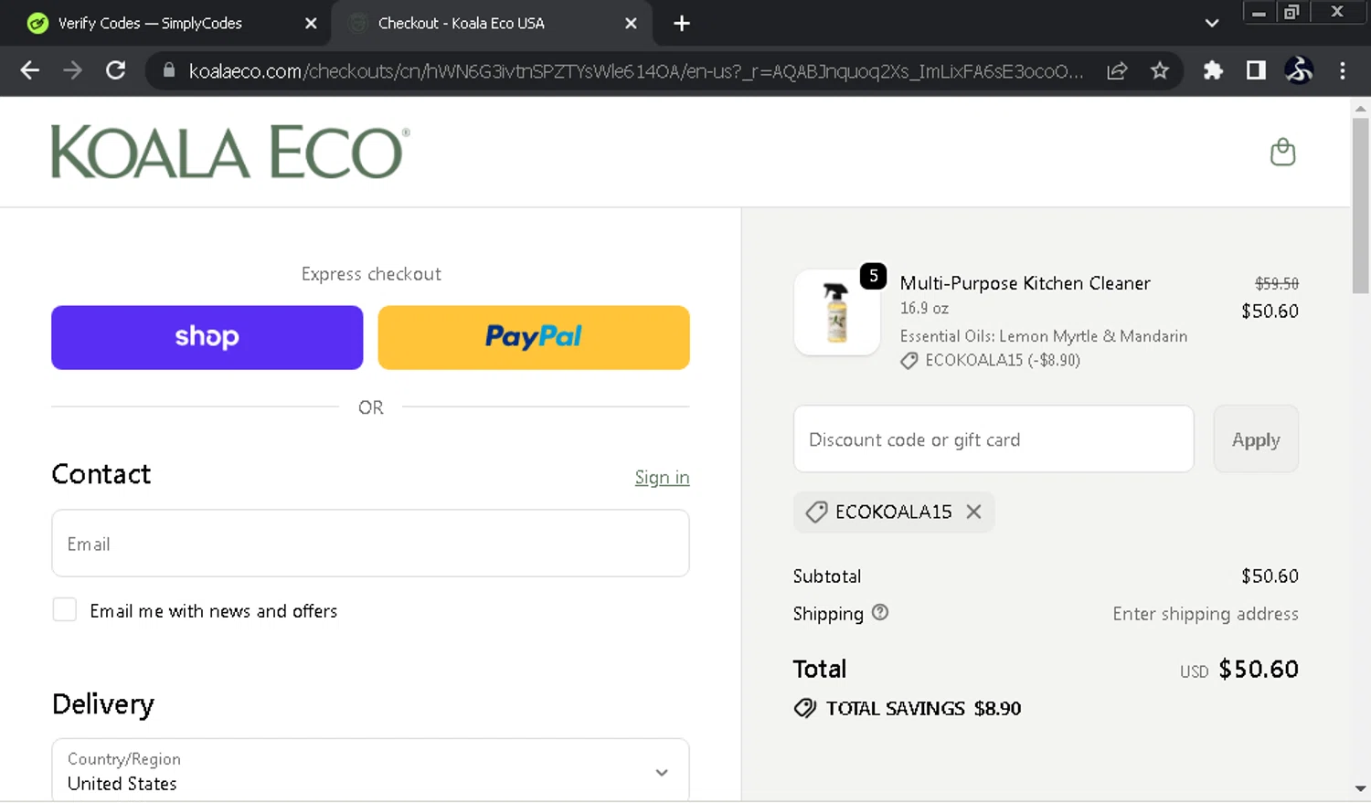Click the shipping help question icon
Viewport: 1371px width, 803px height.
coord(880,613)
